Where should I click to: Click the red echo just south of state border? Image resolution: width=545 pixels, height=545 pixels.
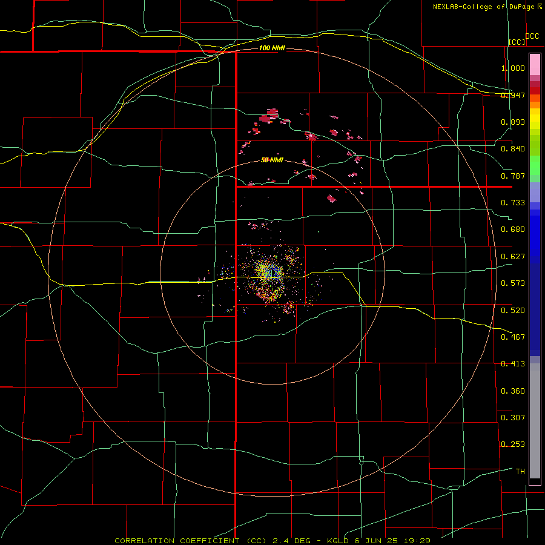(x=332, y=199)
